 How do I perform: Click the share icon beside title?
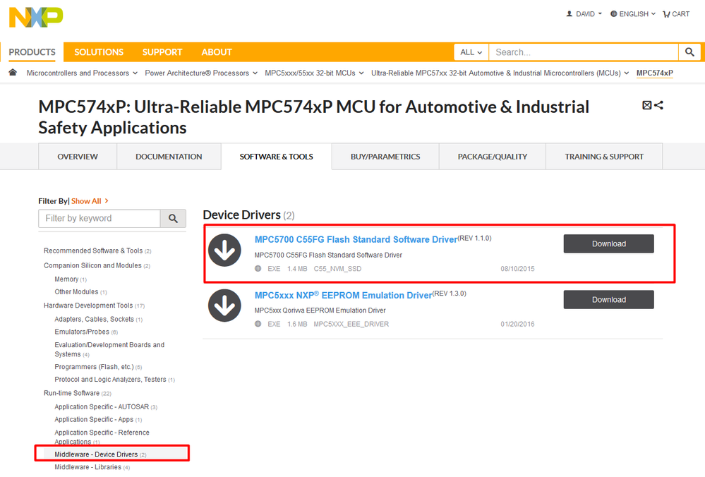pyautogui.click(x=658, y=105)
